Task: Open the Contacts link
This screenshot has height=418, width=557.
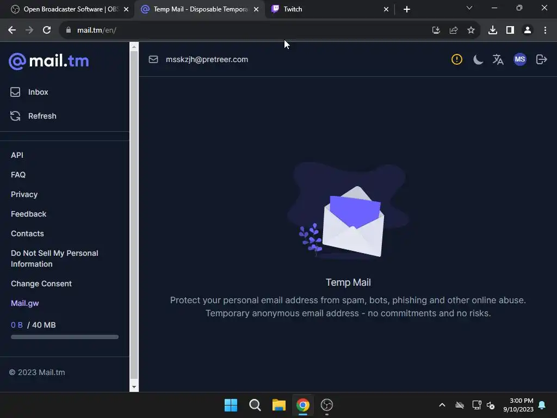Action: click(x=27, y=233)
